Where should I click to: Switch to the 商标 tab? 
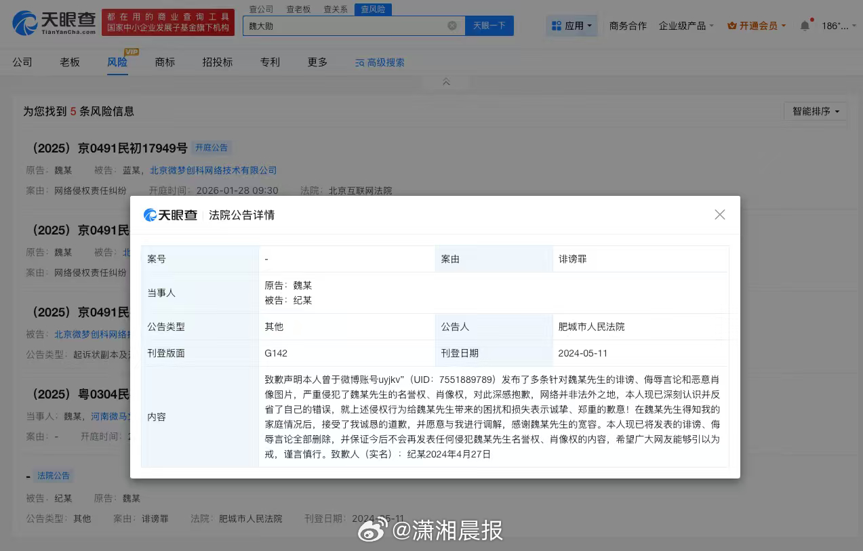(165, 62)
